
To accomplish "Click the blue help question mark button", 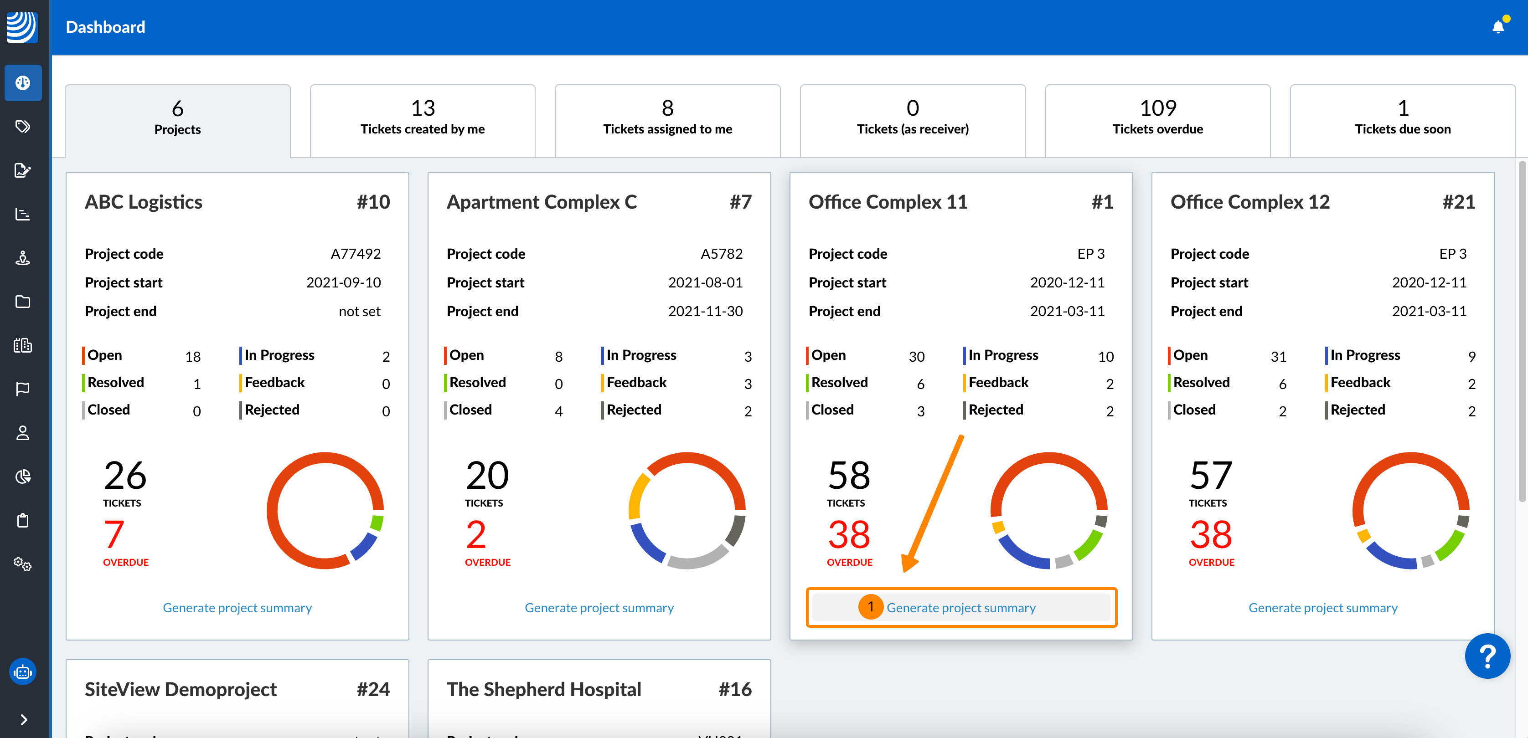I will (1487, 656).
